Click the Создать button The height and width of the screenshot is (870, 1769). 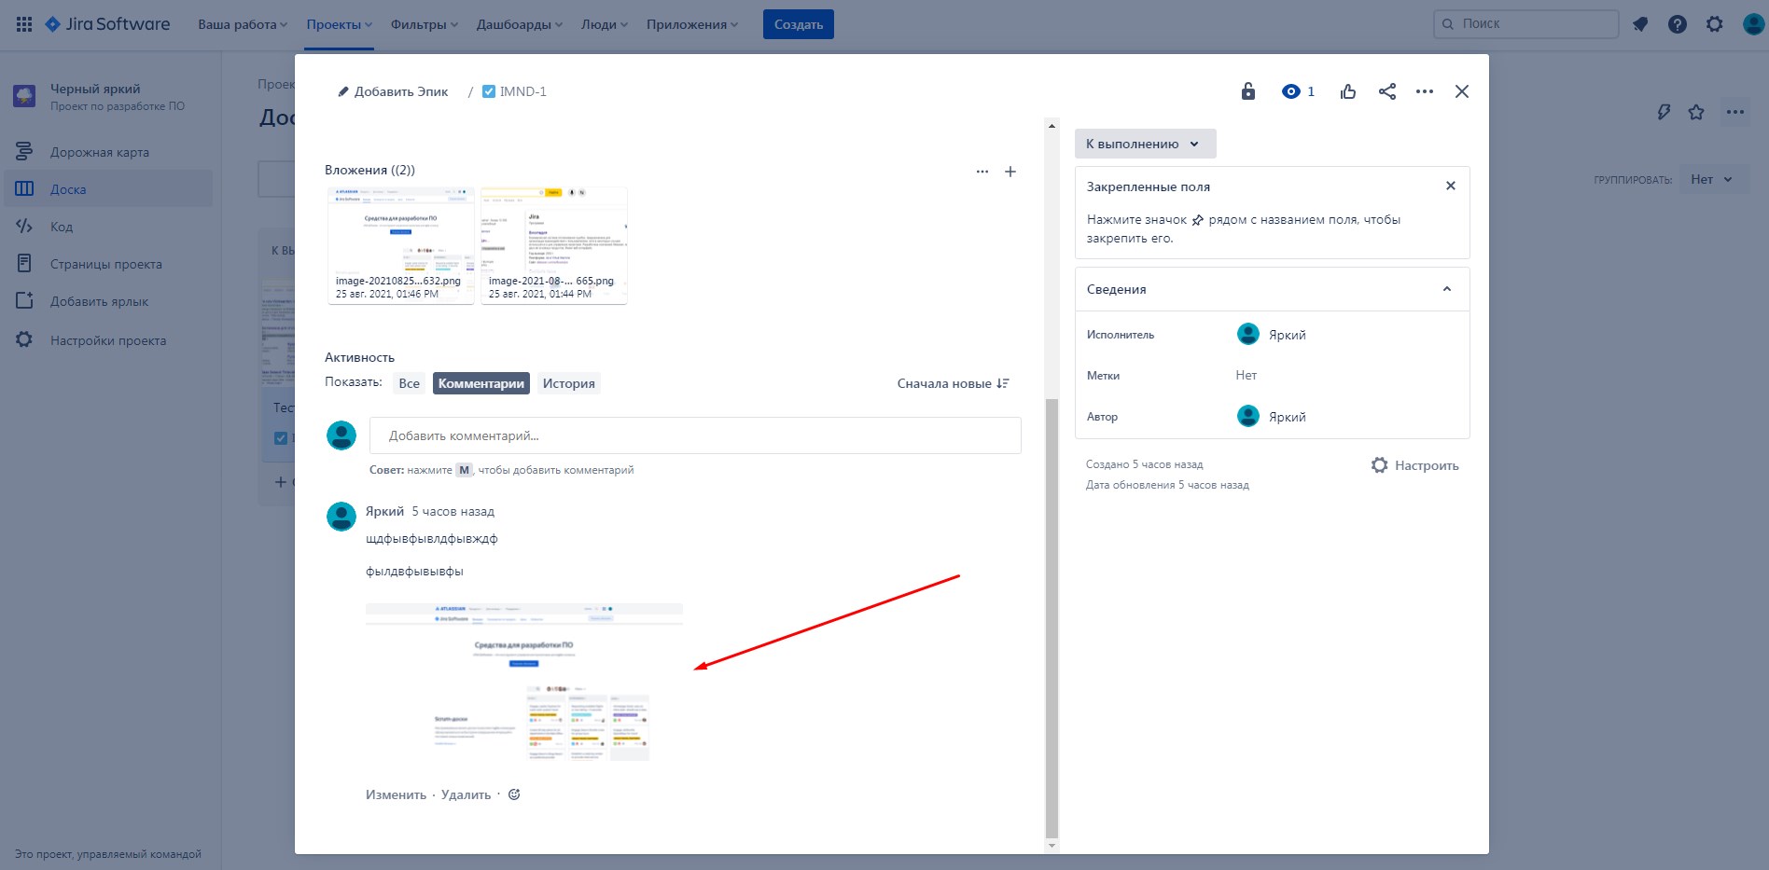coord(799,24)
